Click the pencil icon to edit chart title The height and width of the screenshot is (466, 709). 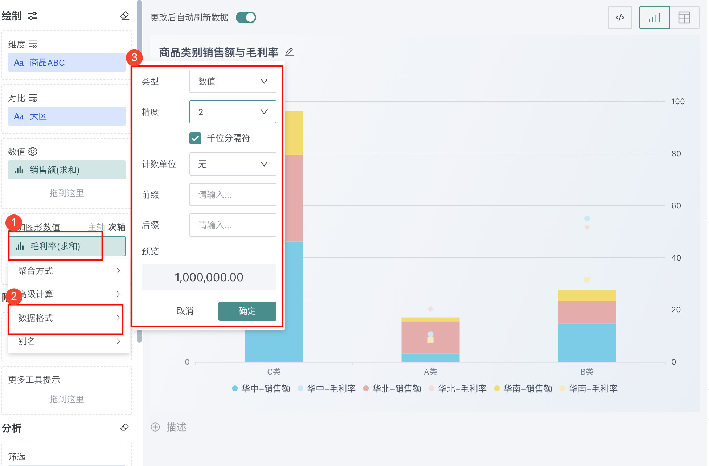pyautogui.click(x=289, y=52)
